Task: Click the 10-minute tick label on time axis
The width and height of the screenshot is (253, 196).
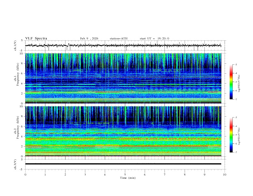Action: tap(225, 175)
